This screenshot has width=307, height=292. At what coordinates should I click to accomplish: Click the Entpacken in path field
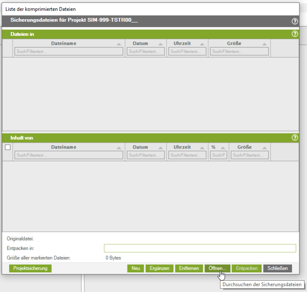(200, 248)
